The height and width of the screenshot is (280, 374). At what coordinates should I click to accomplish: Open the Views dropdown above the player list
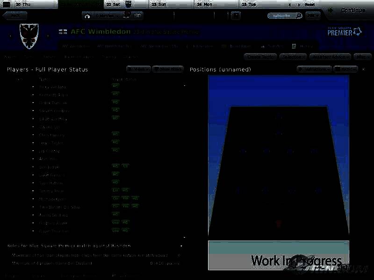138,69
